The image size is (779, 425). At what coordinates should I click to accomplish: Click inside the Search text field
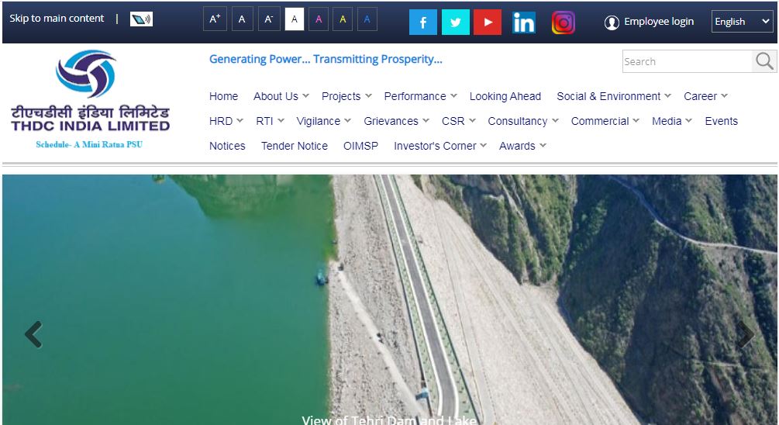click(x=686, y=61)
